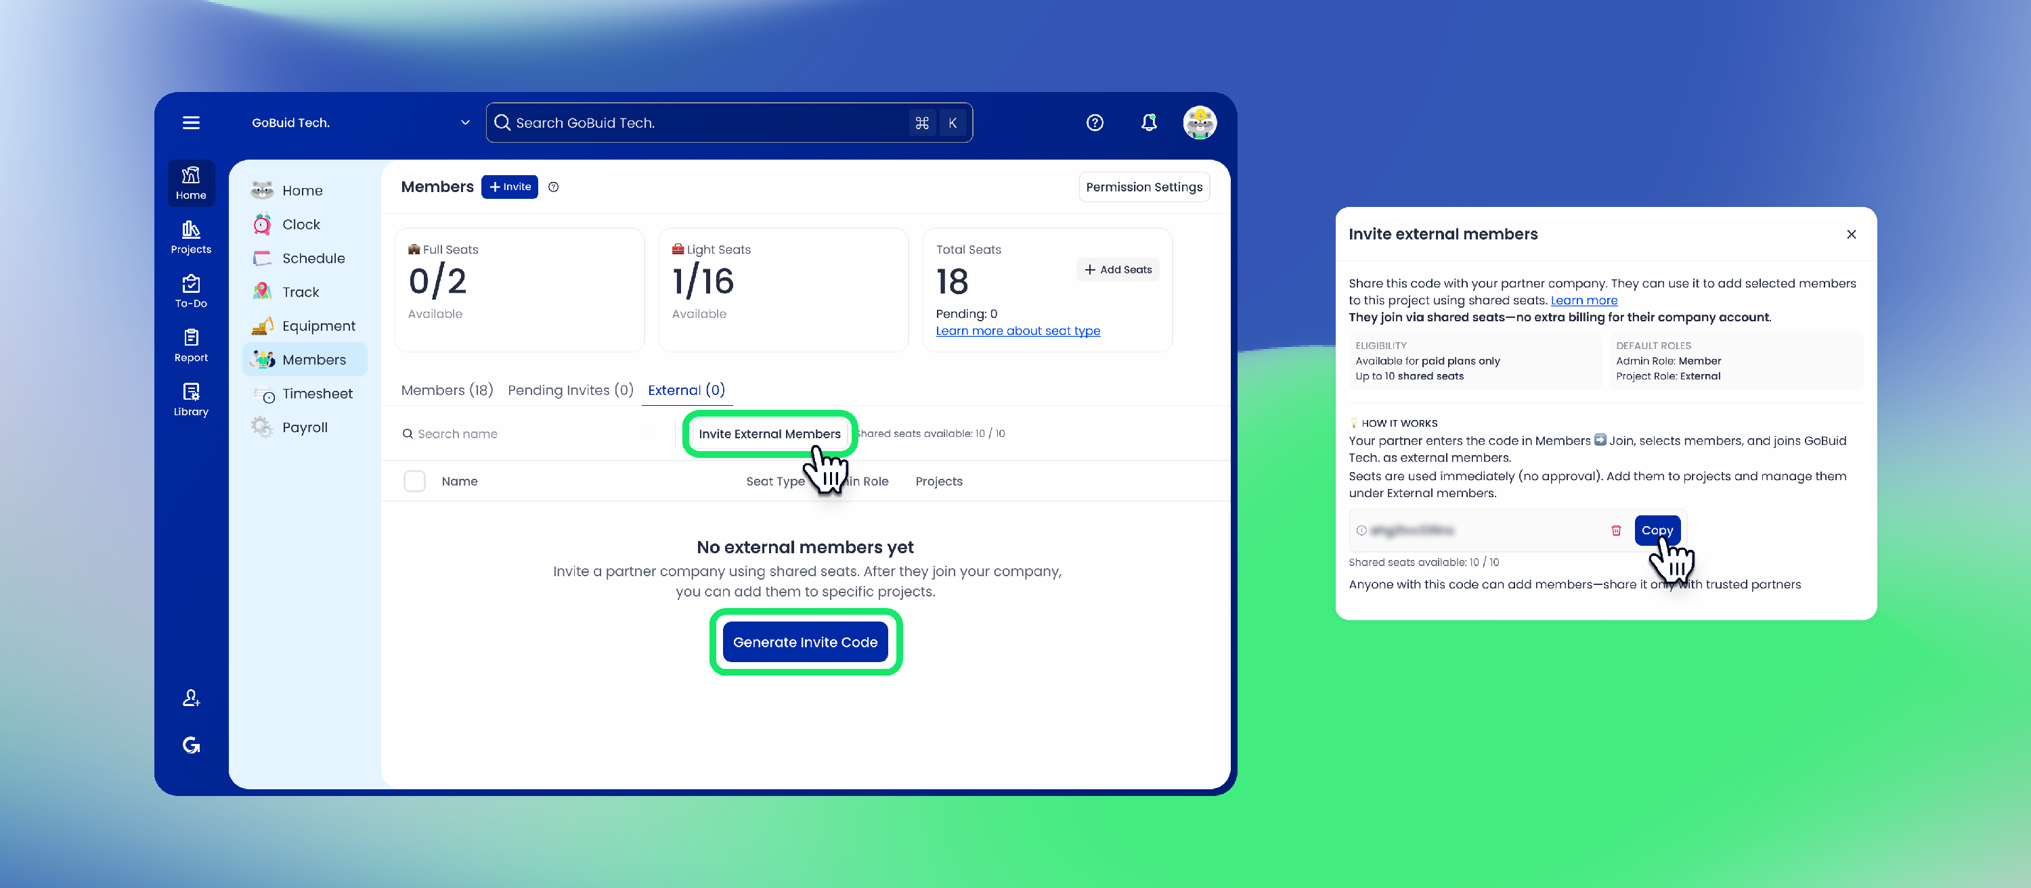This screenshot has height=888, width=2031.
Task: Delete invite code with trash icon
Action: tap(1615, 530)
